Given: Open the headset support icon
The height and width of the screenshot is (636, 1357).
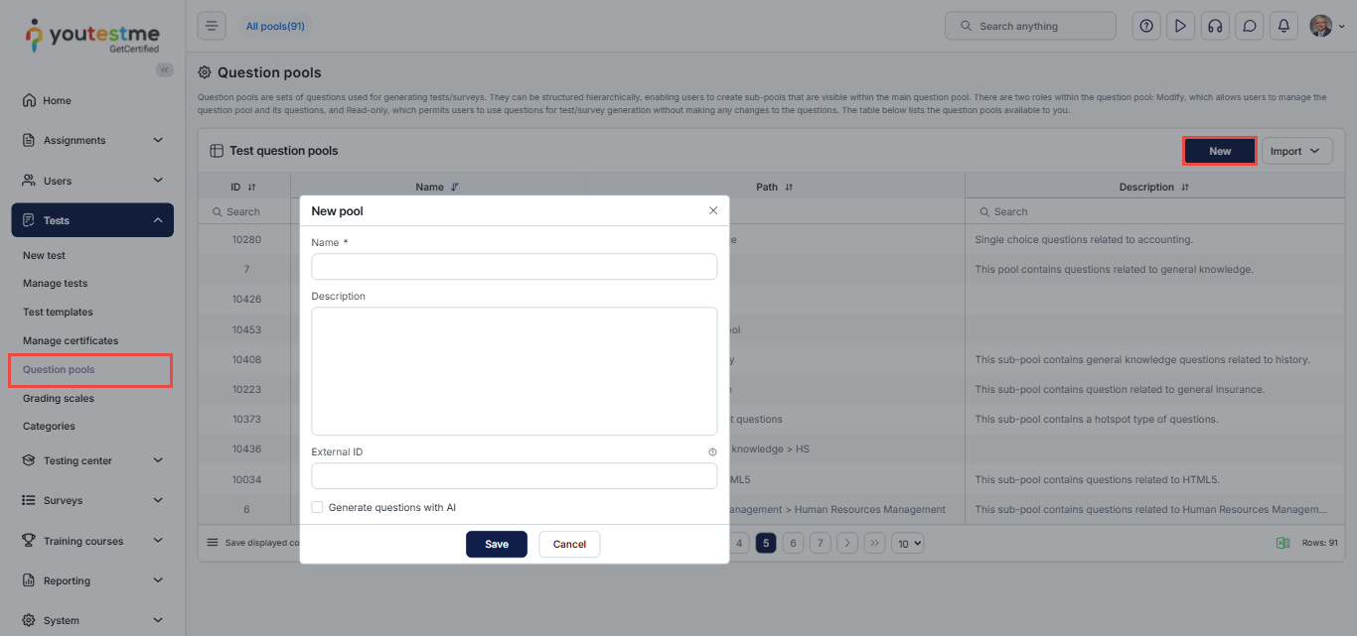Looking at the screenshot, I should click(x=1214, y=26).
